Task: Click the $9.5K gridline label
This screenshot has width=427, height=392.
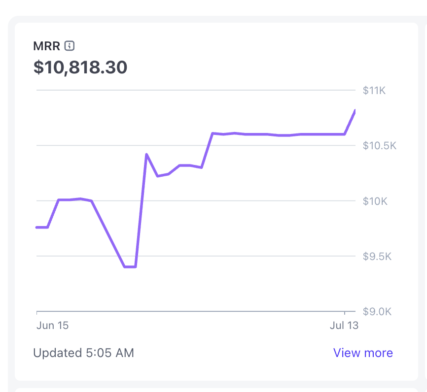Action: (377, 257)
